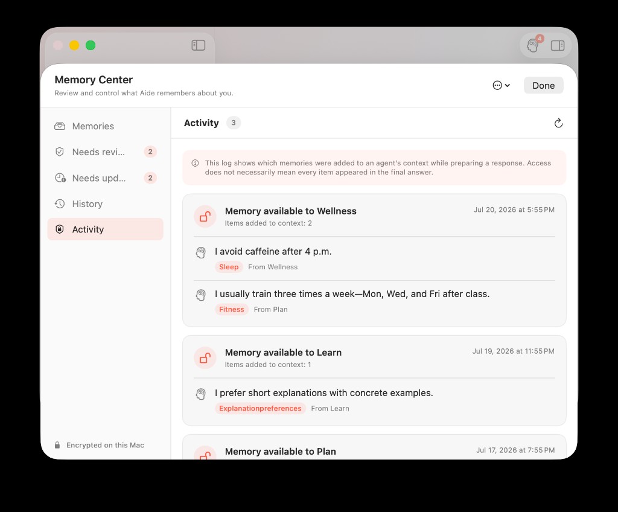Click brain icon beside caffeine memory
This screenshot has height=512, width=618.
tap(200, 252)
